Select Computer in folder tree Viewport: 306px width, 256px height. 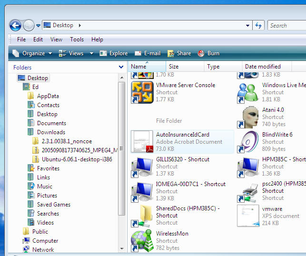(x=40, y=241)
